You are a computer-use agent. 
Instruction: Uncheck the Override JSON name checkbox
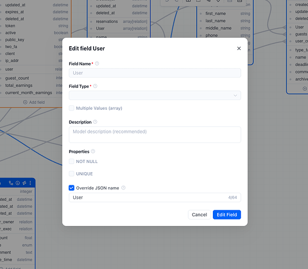pos(71,188)
